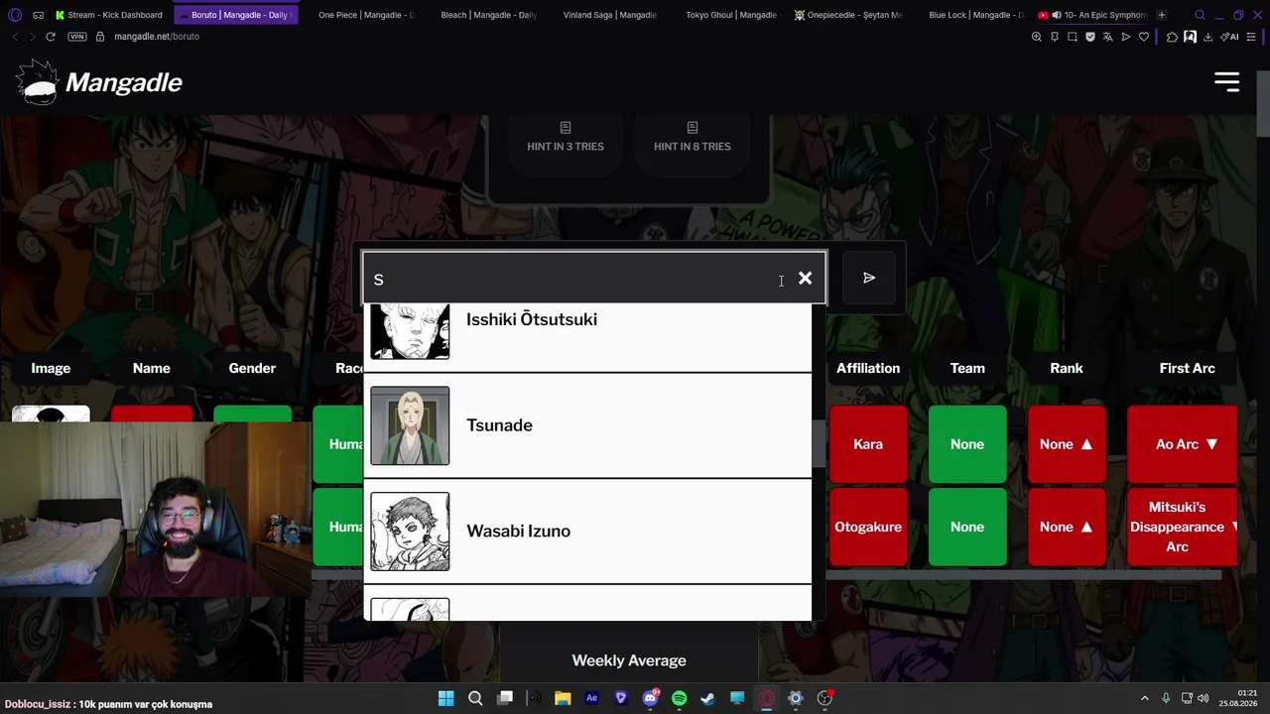This screenshot has width=1270, height=714.
Task: Go back using the browser back arrow
Action: tap(15, 37)
